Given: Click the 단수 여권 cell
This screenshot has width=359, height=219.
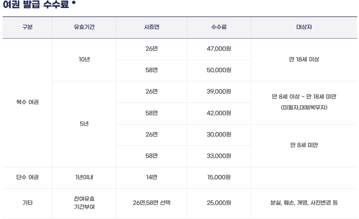Looking at the screenshot, I should pos(27,177).
